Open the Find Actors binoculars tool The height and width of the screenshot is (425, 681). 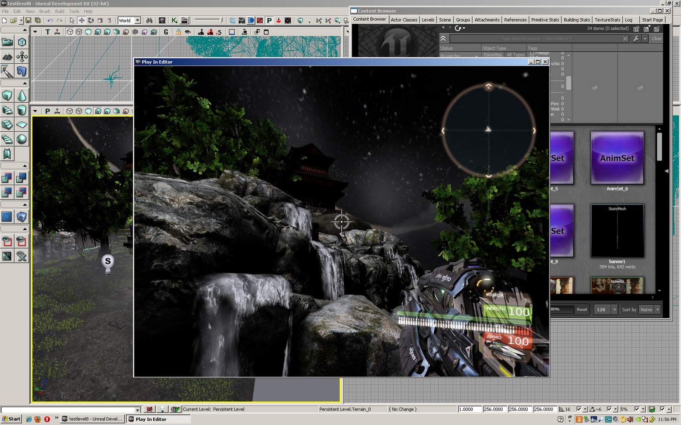[x=149, y=20]
